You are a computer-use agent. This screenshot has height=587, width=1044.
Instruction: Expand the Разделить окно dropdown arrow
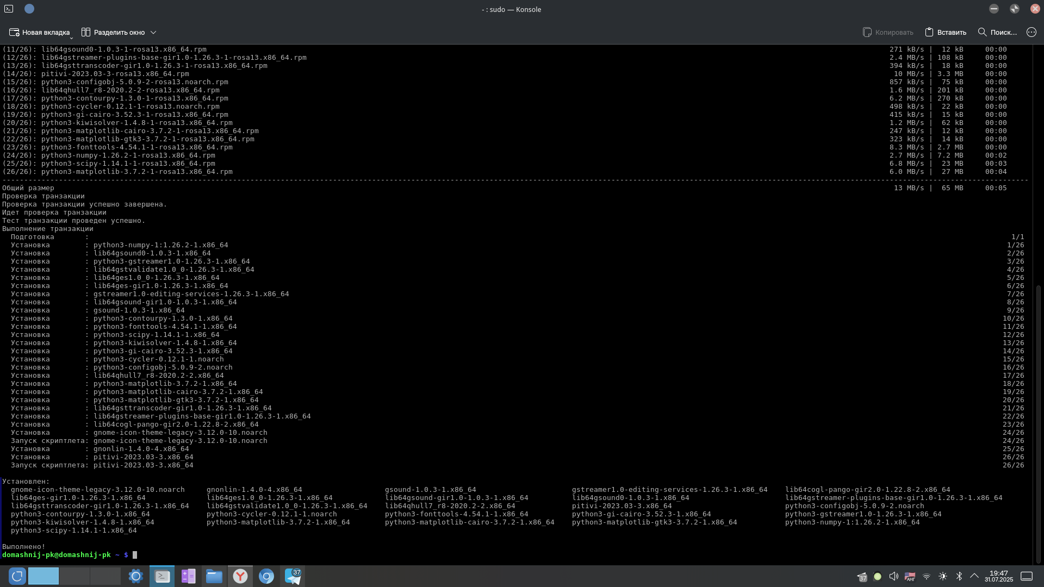(x=153, y=33)
